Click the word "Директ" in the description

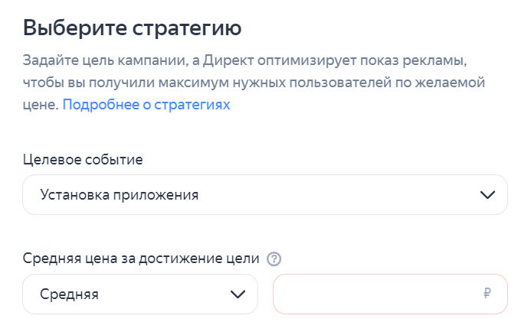[209, 60]
